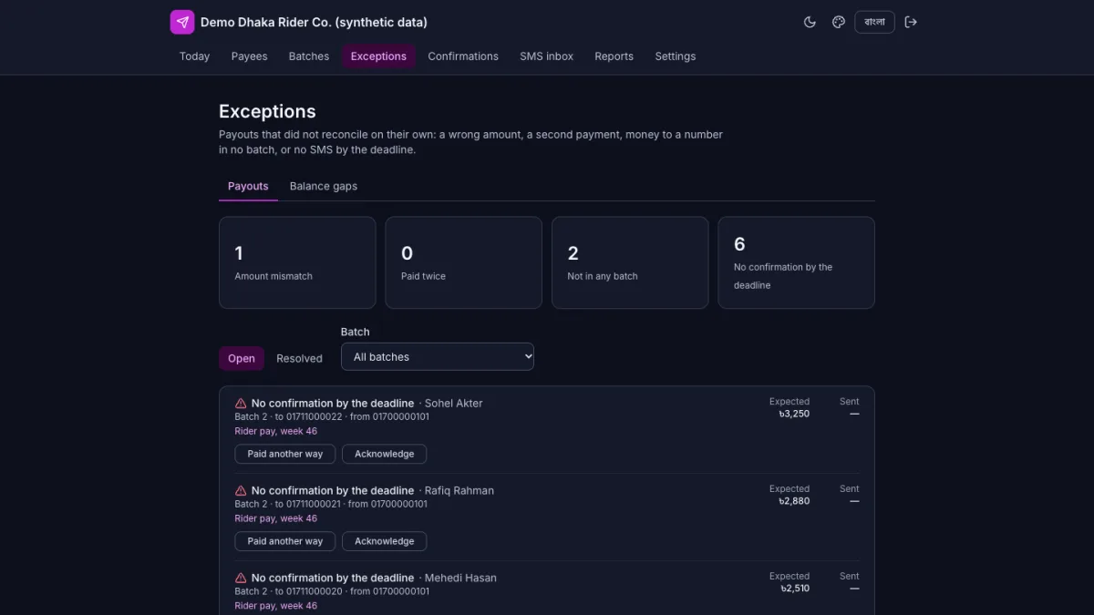Click No confirmation by the deadline card

(797, 262)
